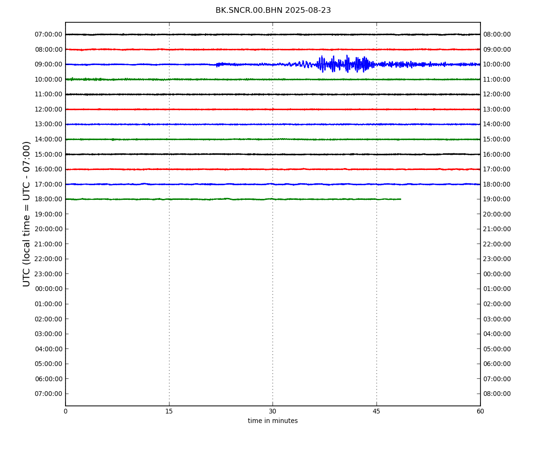Click the x-axis tick label 0
The height and width of the screenshot is (451, 546).
tap(66, 411)
